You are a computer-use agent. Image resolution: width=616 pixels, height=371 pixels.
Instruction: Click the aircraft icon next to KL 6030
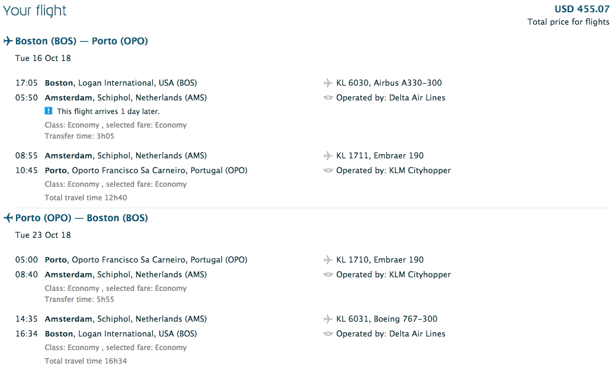click(328, 83)
